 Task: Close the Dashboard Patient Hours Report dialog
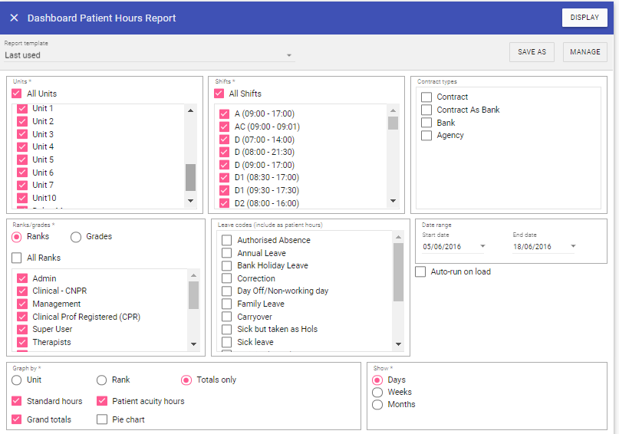click(x=14, y=18)
